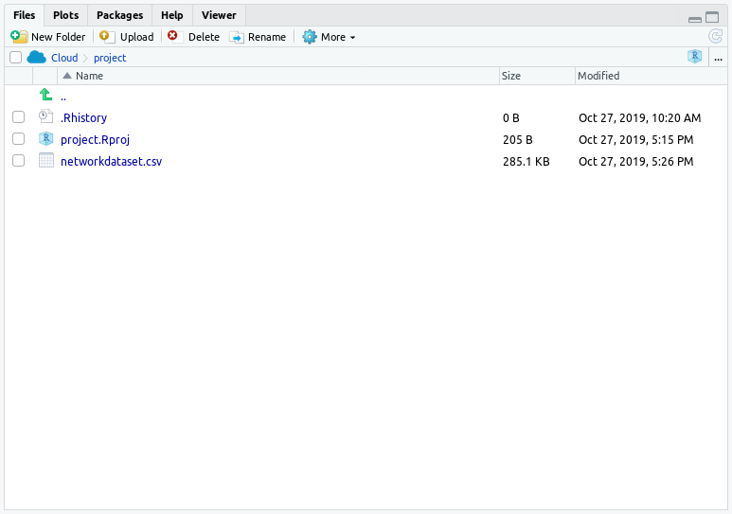Image resolution: width=732 pixels, height=514 pixels.
Task: Click the ellipsis go-to-directory button
Action: point(719,59)
